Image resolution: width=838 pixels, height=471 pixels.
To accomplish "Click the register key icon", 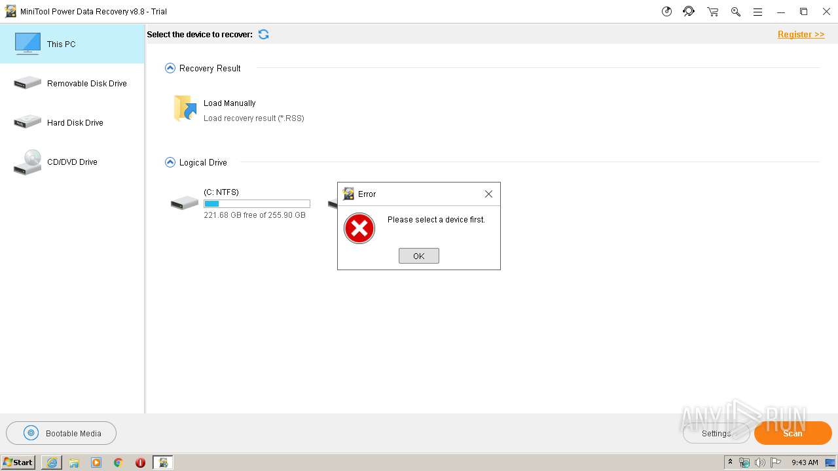I will click(x=736, y=12).
